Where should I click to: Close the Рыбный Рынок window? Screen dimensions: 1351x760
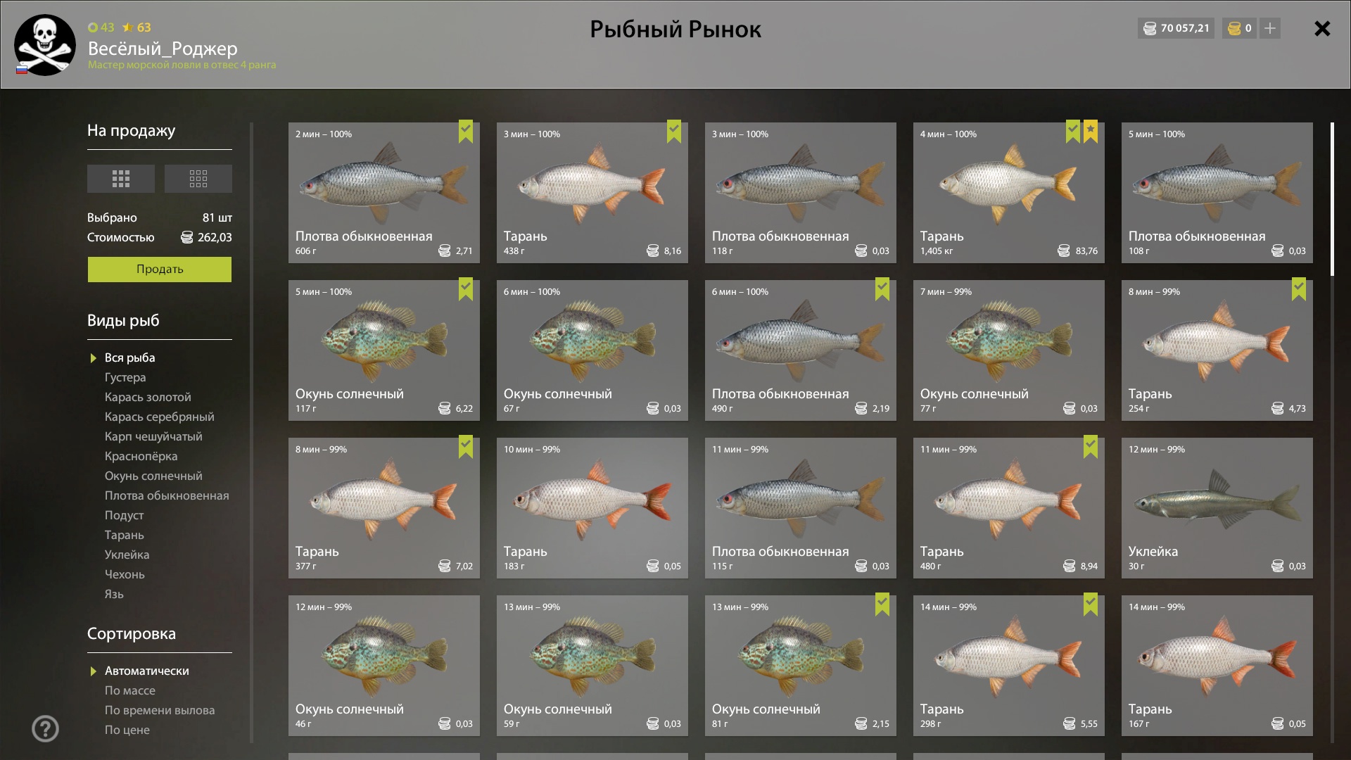[x=1322, y=28]
